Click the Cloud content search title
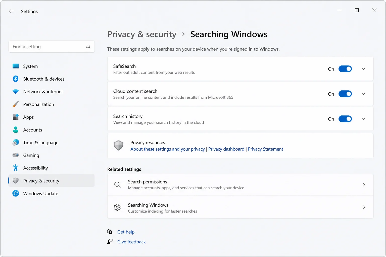This screenshot has width=386, height=257. [x=135, y=91]
